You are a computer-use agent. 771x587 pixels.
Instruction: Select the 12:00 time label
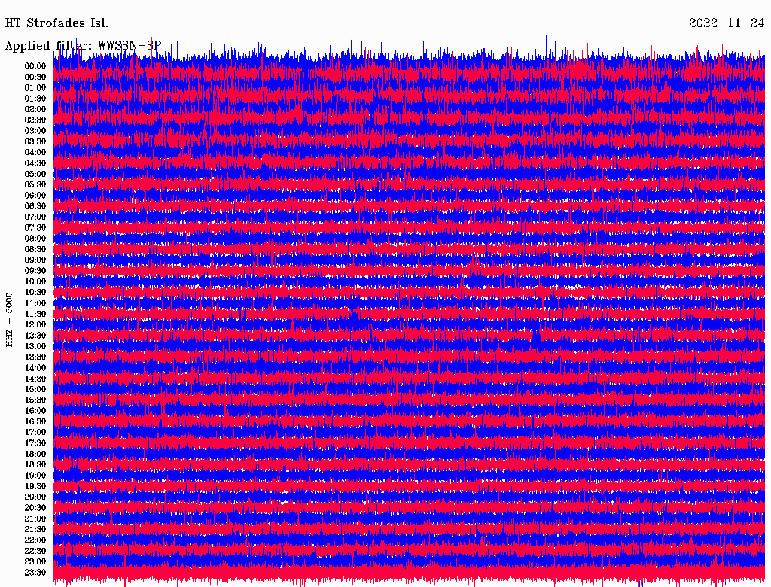pos(35,325)
